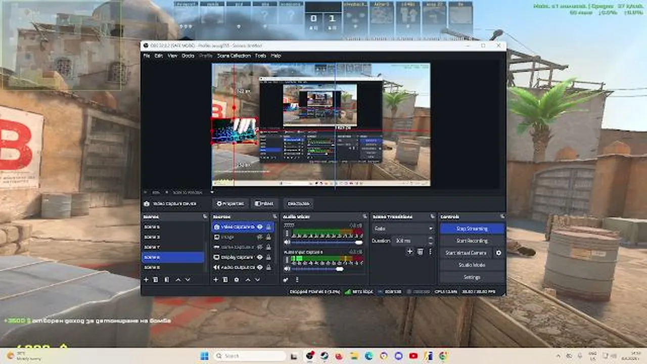The height and width of the screenshot is (364, 647).
Task: Mute the first Audio Mixer channel
Action: pyautogui.click(x=287, y=242)
